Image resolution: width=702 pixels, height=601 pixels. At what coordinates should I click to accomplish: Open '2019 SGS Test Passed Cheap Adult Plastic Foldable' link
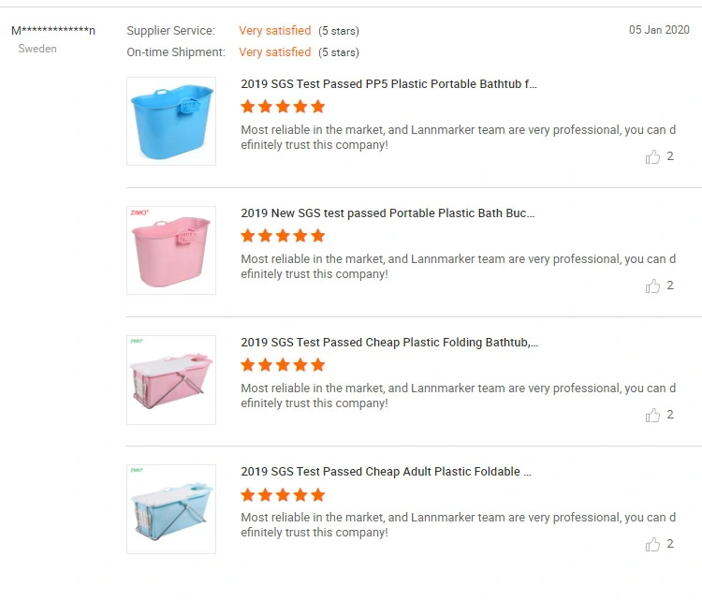tap(386, 472)
